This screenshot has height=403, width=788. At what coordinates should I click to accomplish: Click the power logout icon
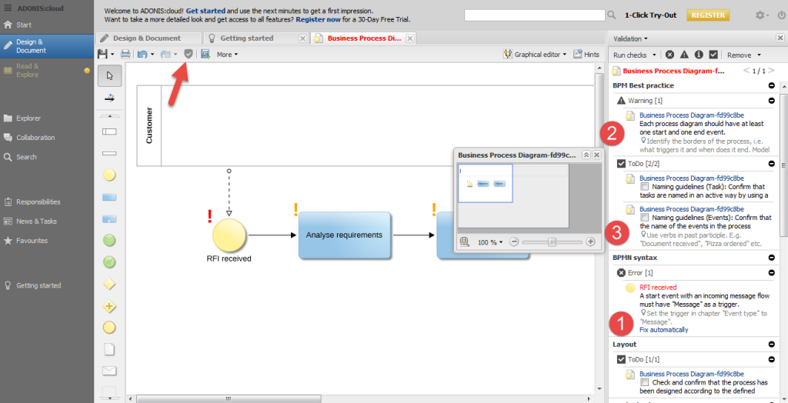(x=782, y=15)
